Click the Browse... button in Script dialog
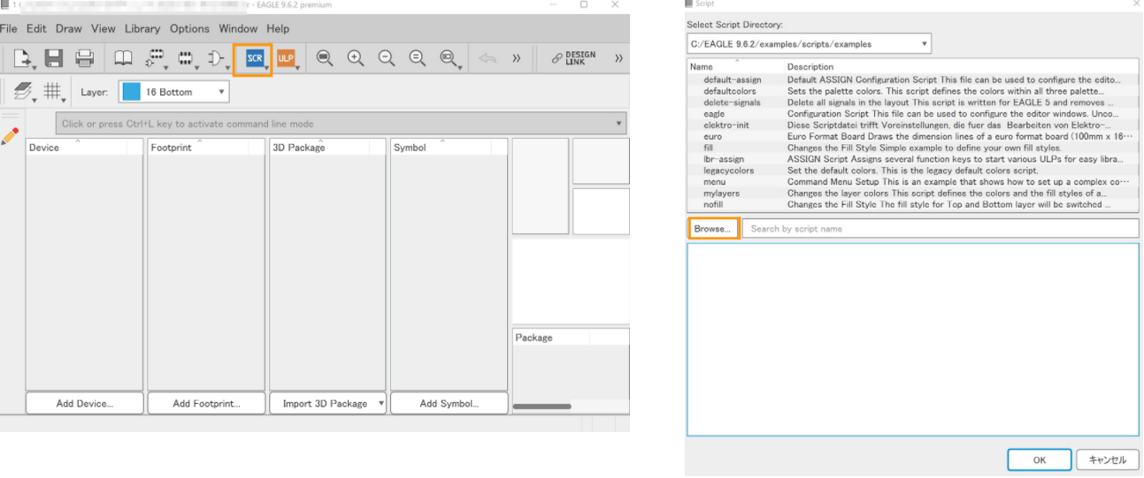Image resolution: width=1144 pixels, height=478 pixels. pyautogui.click(x=713, y=229)
